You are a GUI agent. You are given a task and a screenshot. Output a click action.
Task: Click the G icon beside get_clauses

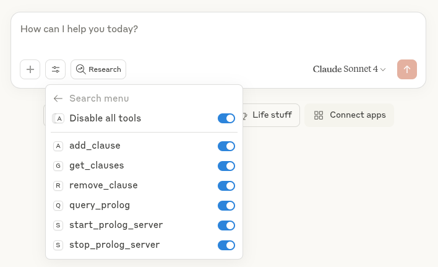58,166
